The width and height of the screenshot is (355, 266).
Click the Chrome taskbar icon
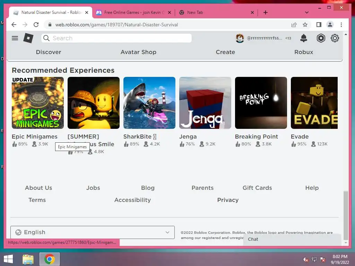point(50,259)
